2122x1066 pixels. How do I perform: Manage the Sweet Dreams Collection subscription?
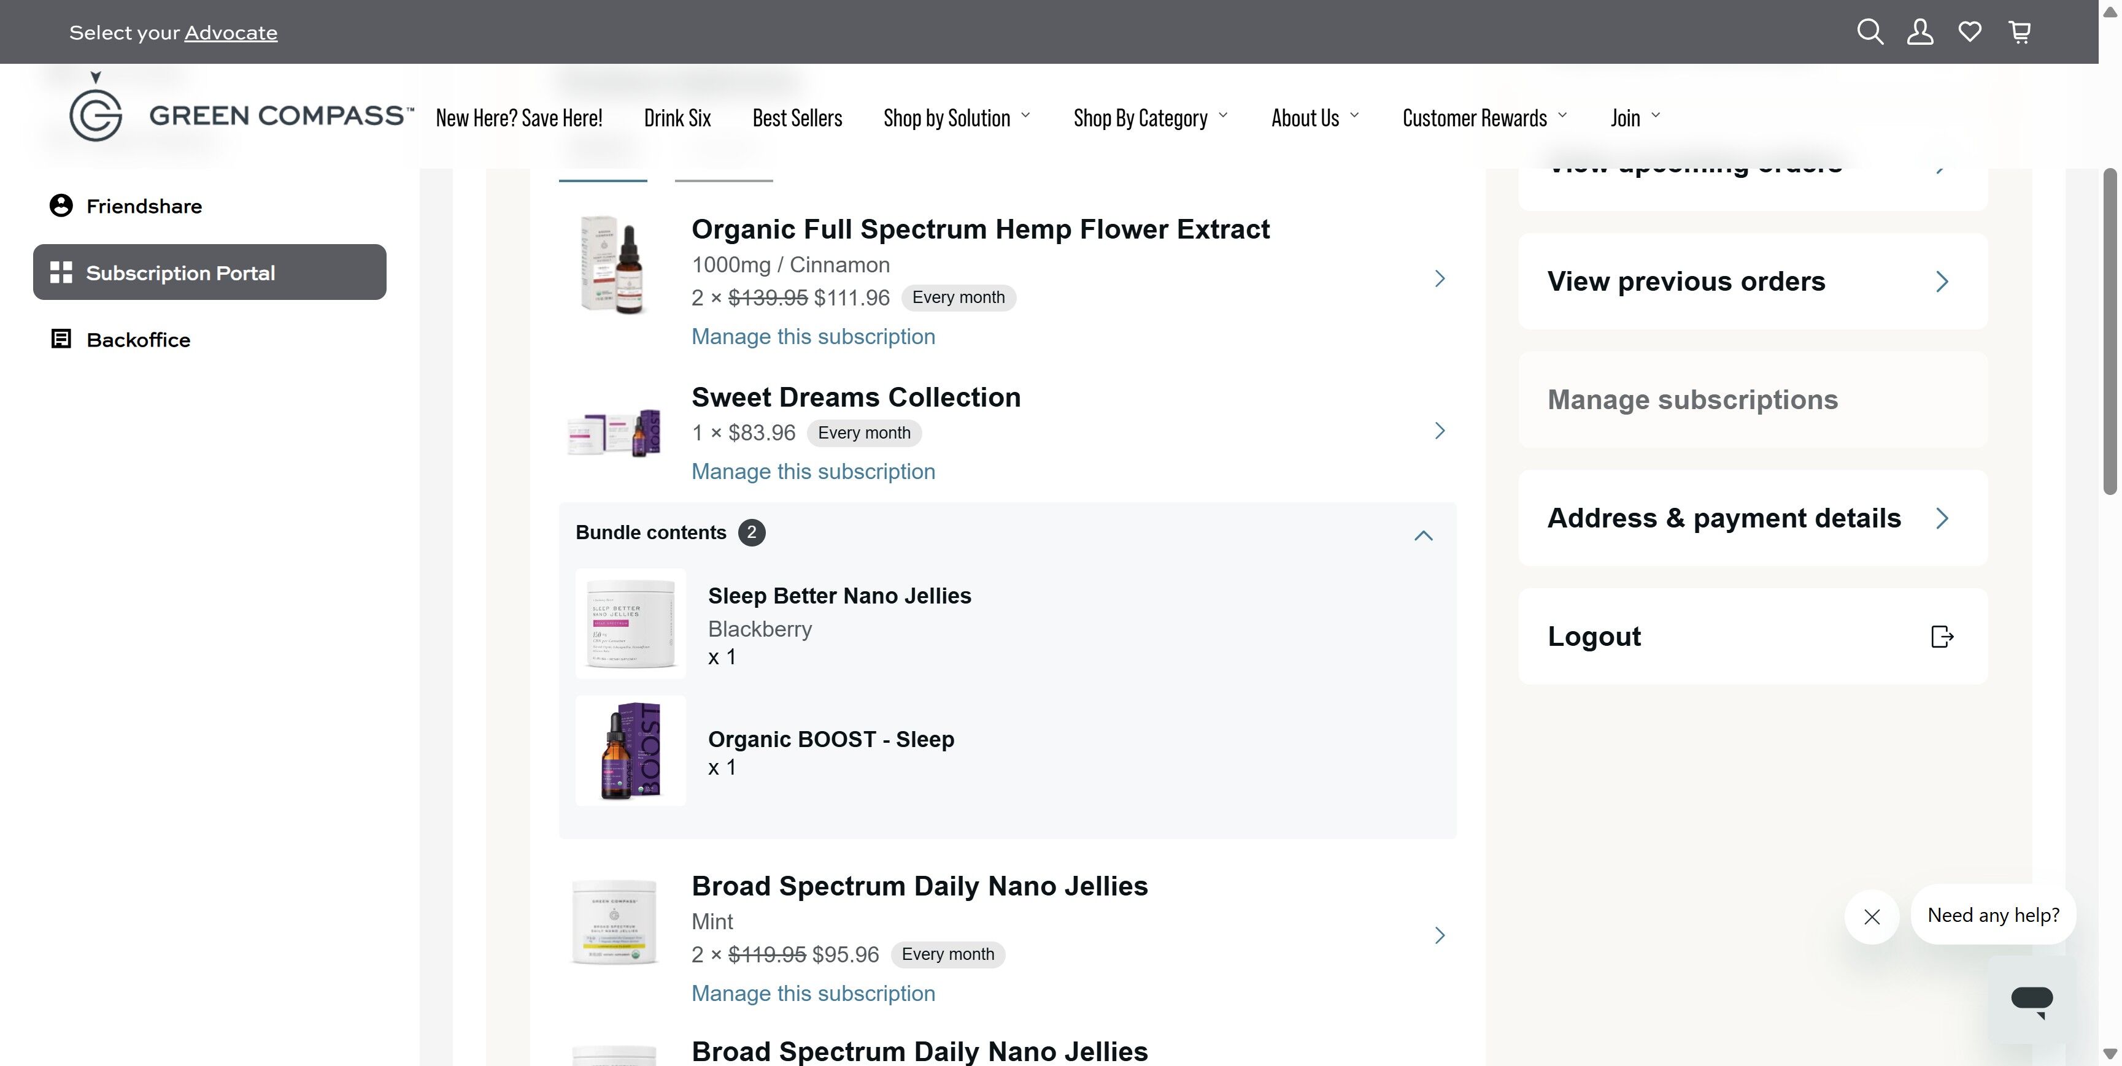click(813, 472)
